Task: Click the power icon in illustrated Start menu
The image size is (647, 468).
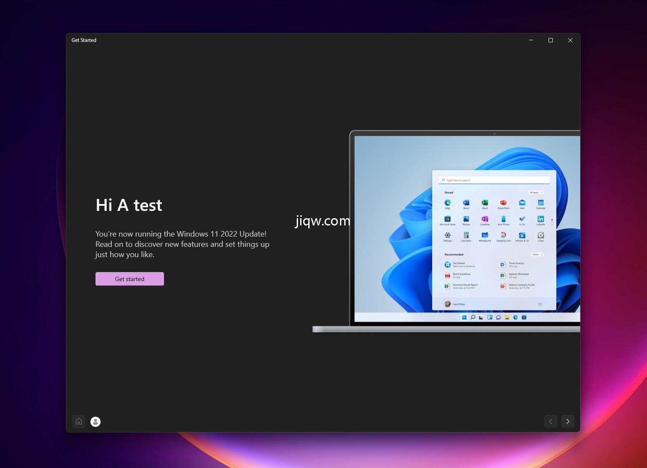Action: [540, 304]
